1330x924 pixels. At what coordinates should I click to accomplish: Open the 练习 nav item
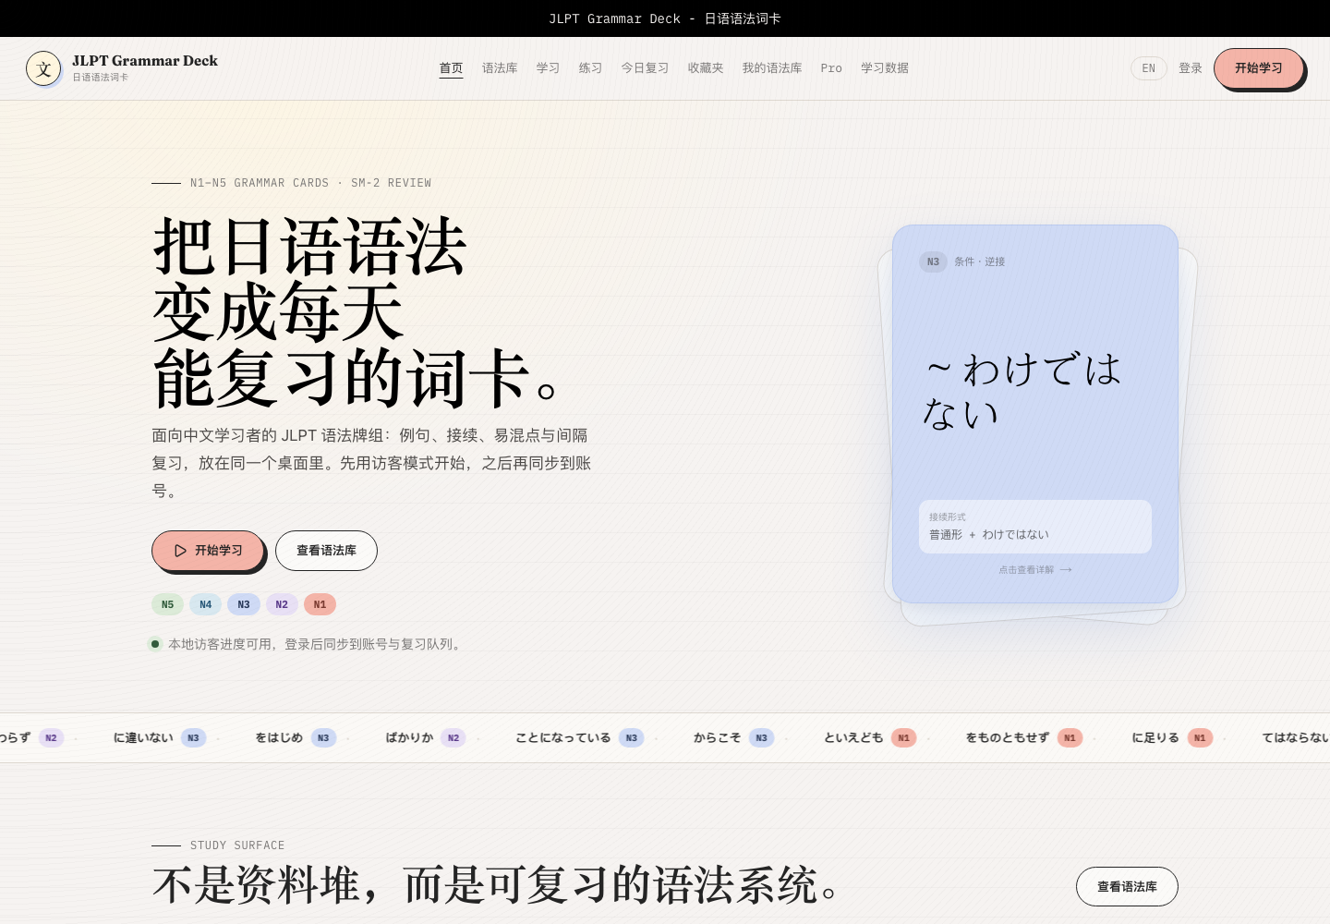[591, 68]
